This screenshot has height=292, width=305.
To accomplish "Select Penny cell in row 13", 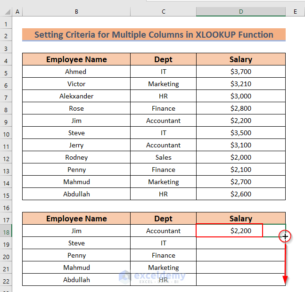I will pos(76,170).
